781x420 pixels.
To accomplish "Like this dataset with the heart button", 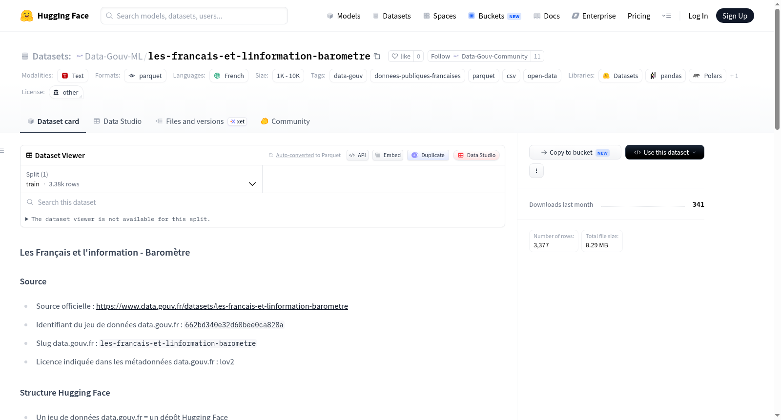I will (401, 56).
